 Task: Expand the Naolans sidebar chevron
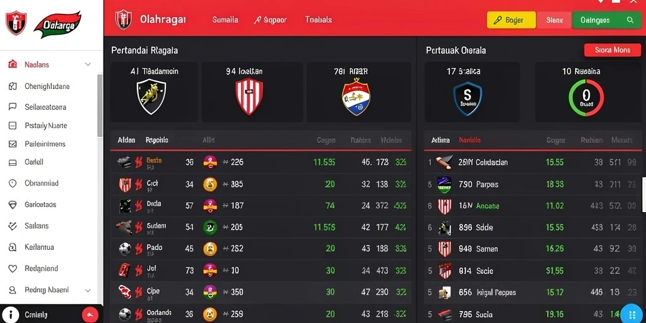pos(88,64)
